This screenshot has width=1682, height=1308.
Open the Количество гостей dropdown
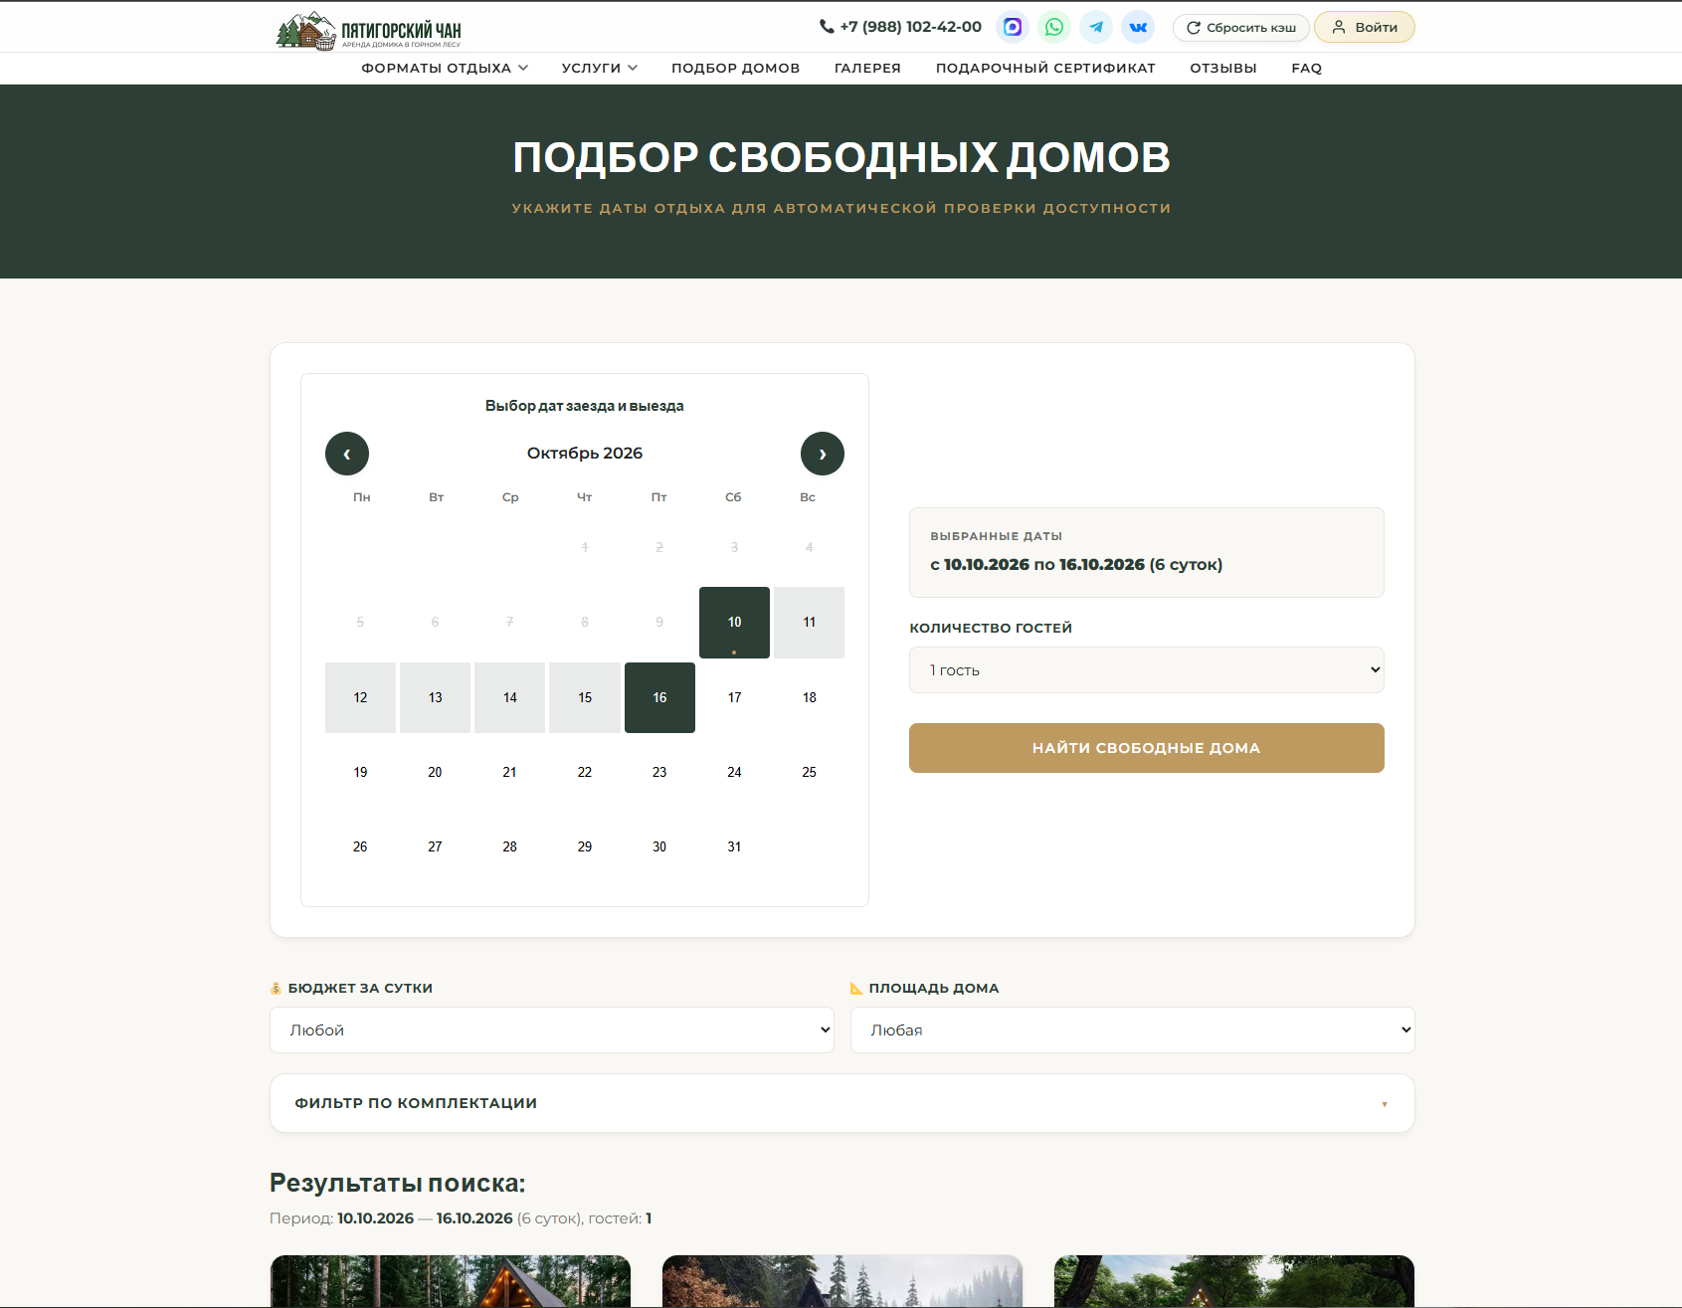[1147, 670]
